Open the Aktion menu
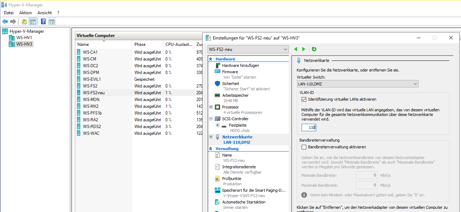461x212 pixels. coord(26,13)
